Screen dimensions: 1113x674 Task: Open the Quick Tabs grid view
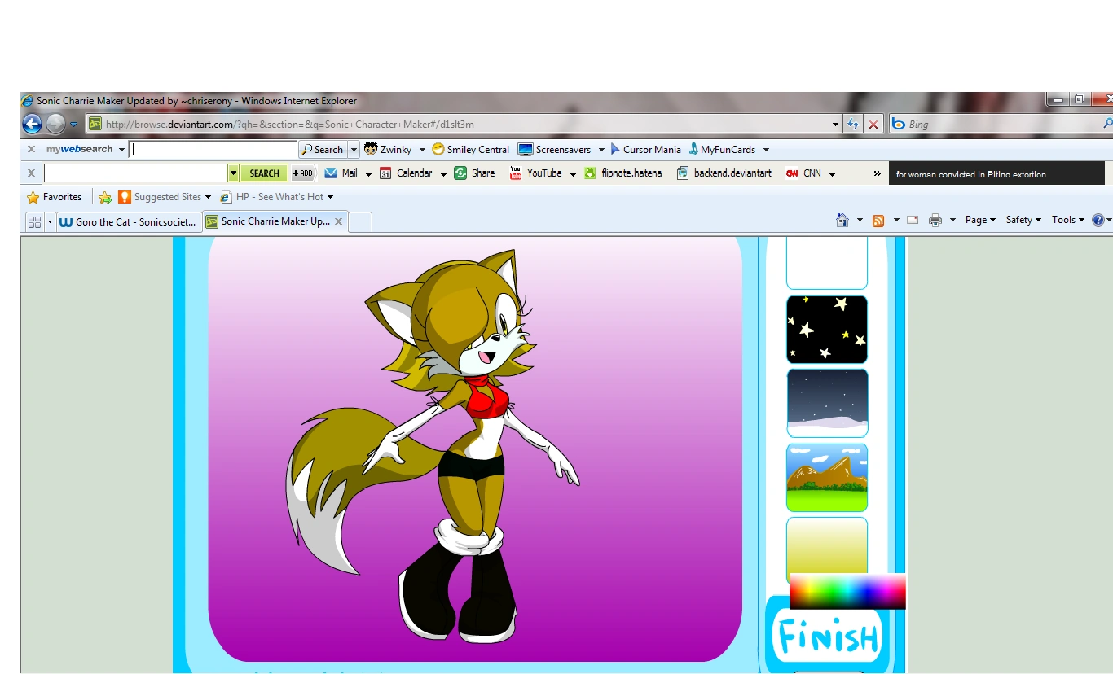[34, 221]
